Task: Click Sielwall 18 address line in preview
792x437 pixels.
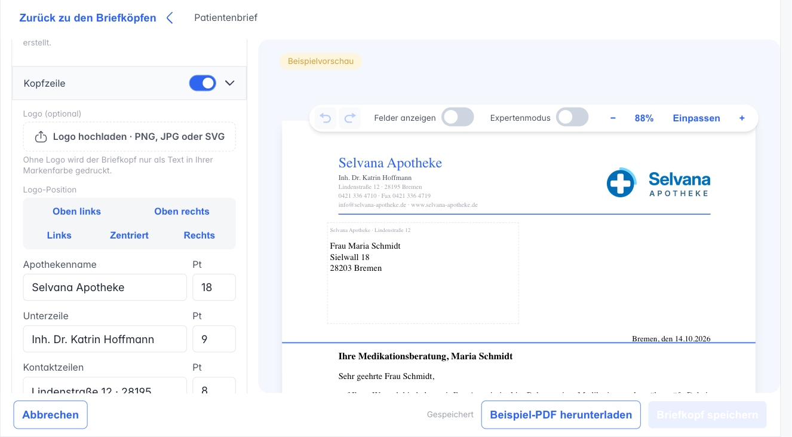Action: pyautogui.click(x=349, y=257)
